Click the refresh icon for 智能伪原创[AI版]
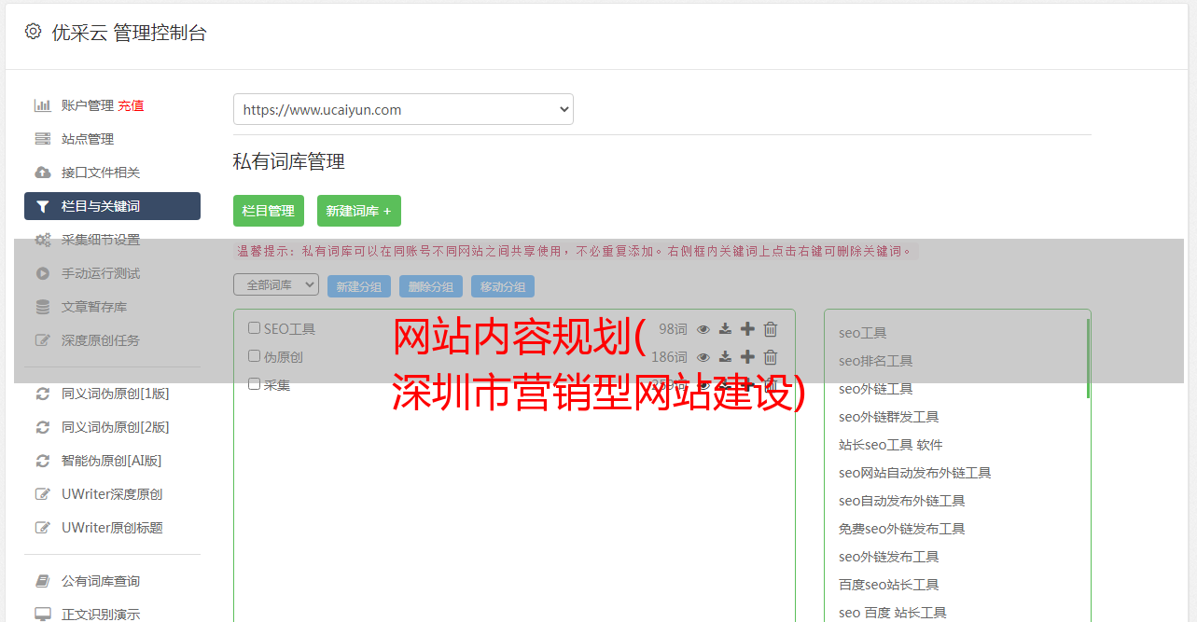 [x=43, y=461]
